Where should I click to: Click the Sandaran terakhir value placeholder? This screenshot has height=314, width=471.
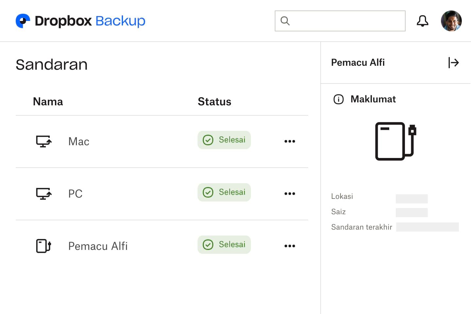click(x=427, y=227)
